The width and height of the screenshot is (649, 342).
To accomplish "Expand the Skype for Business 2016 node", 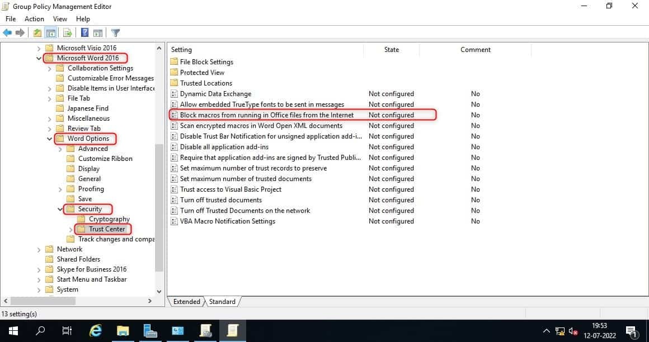I will point(39,269).
